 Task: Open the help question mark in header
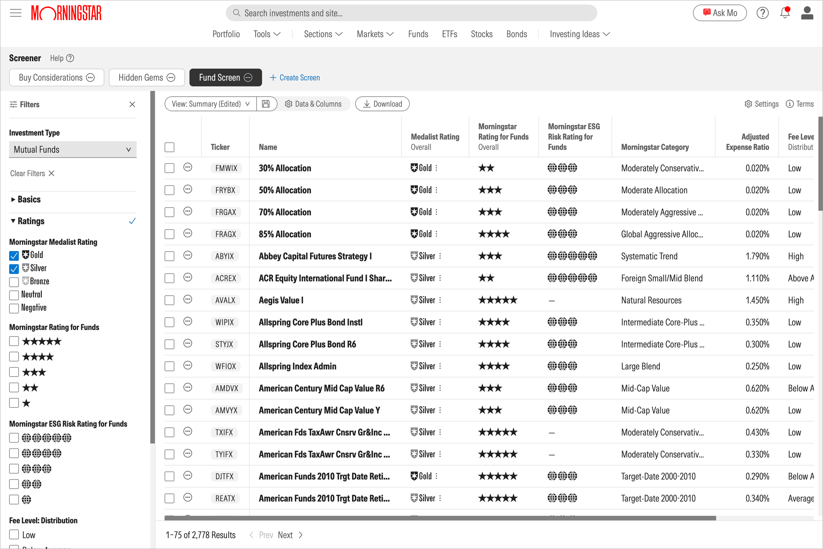pos(762,13)
